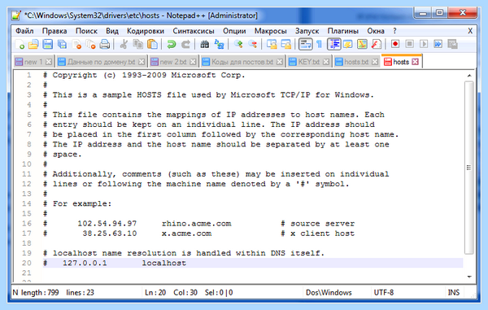
Task: Click the Open file folder icon
Action: pos(33,44)
